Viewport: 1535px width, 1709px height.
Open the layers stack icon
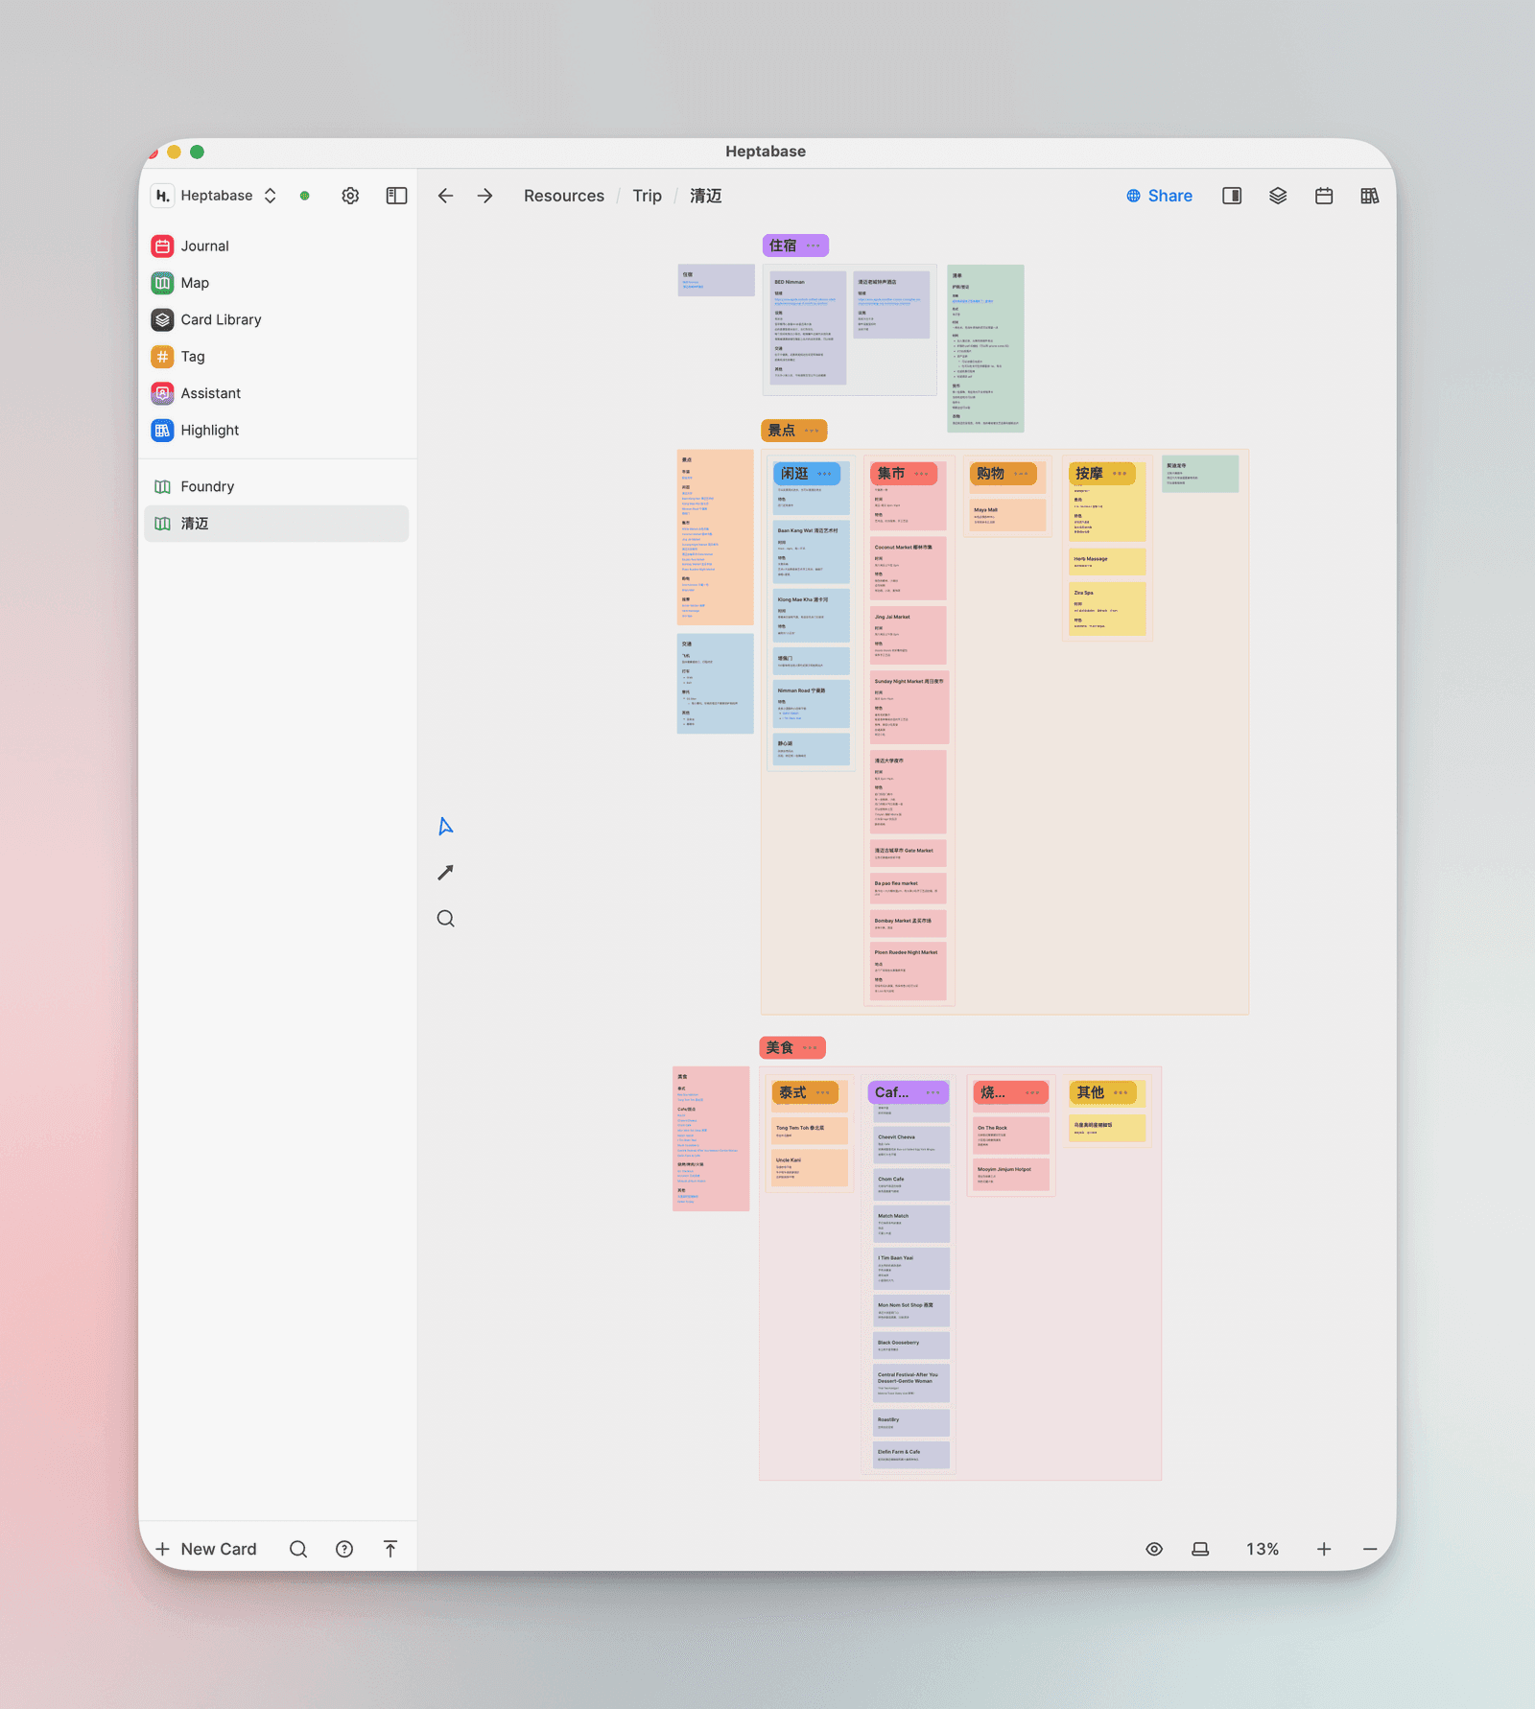click(x=1278, y=196)
